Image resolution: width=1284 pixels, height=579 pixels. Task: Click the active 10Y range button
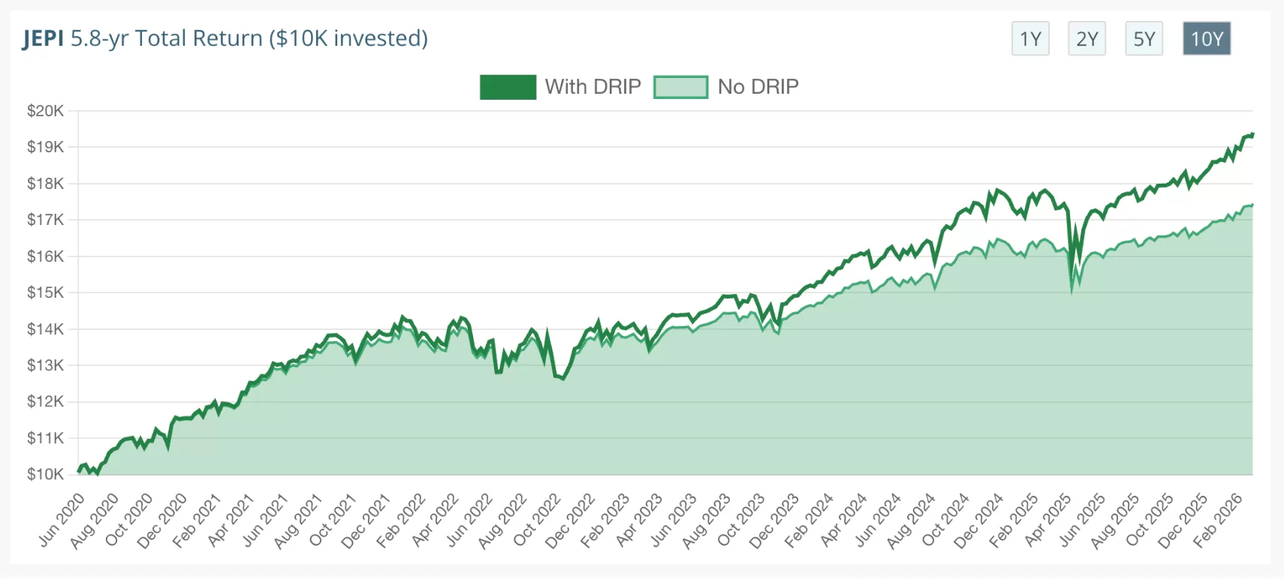coord(1206,39)
